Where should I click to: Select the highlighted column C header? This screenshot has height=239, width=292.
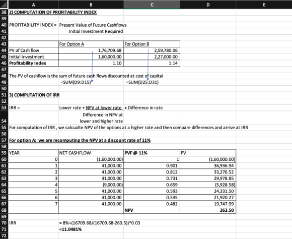[x=152, y=5]
